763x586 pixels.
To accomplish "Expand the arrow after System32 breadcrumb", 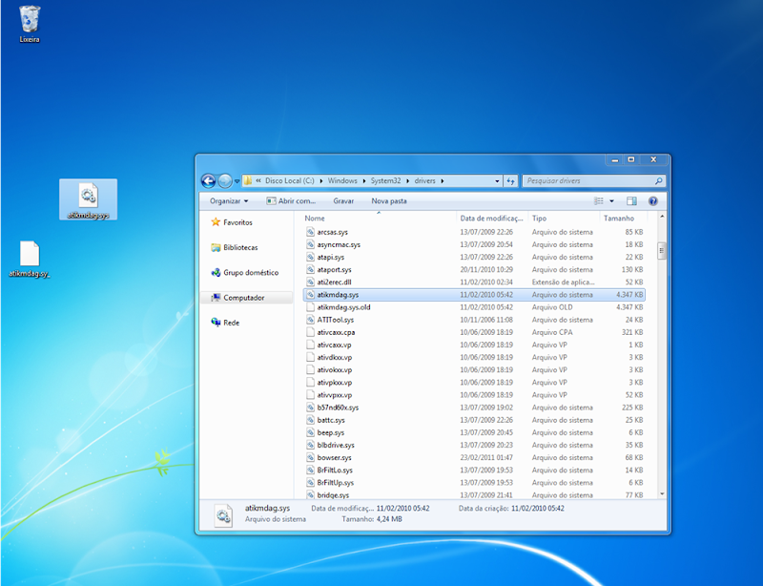I will [x=408, y=180].
